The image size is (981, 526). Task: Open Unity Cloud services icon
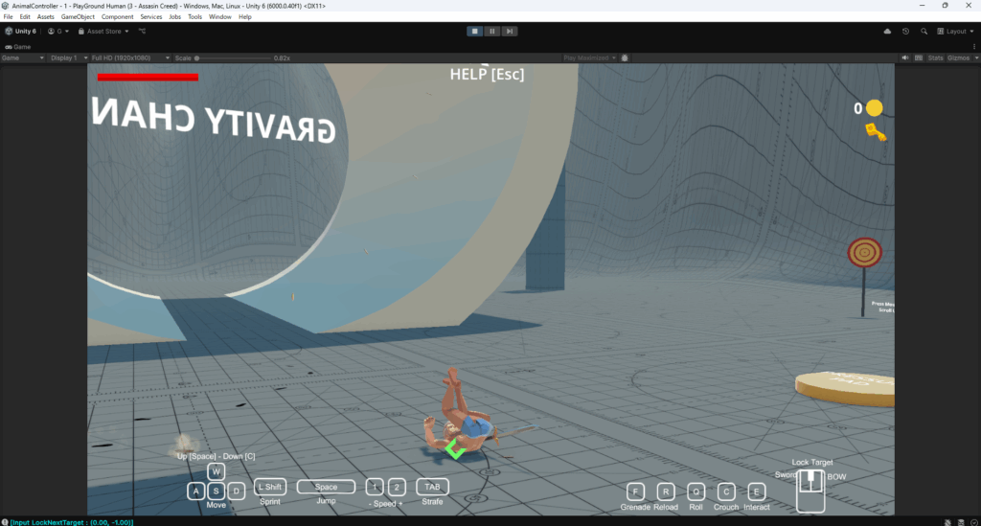[887, 32]
